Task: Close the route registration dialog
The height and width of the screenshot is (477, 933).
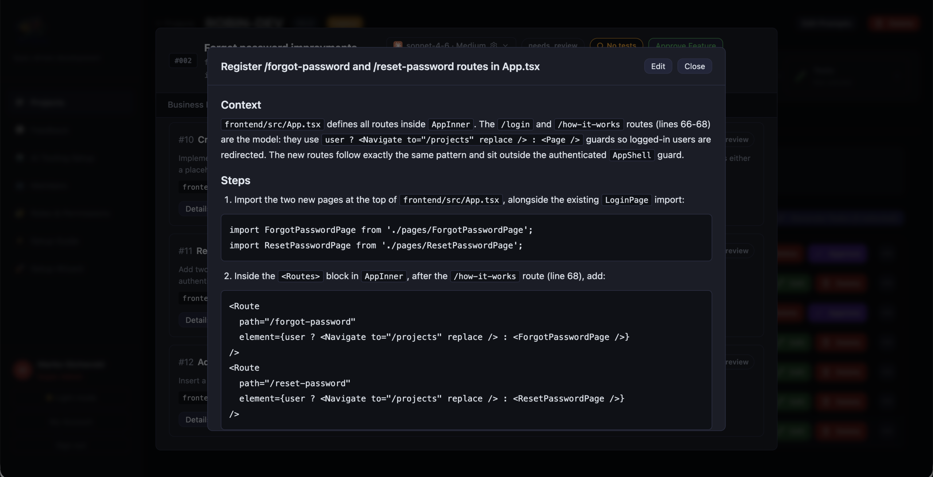Action: click(x=694, y=66)
